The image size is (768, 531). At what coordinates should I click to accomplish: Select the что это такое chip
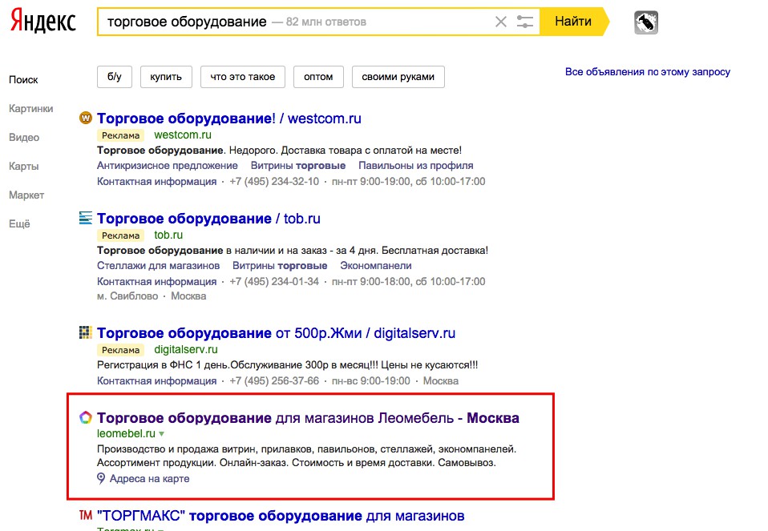[242, 77]
